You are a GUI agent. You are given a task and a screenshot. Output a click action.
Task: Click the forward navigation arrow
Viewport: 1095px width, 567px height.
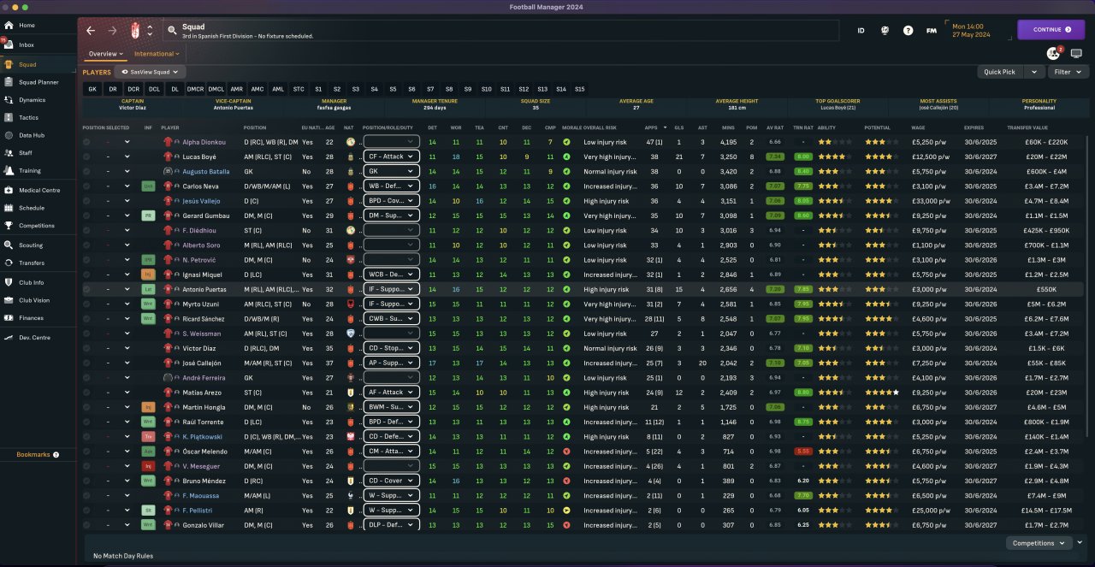click(x=112, y=31)
